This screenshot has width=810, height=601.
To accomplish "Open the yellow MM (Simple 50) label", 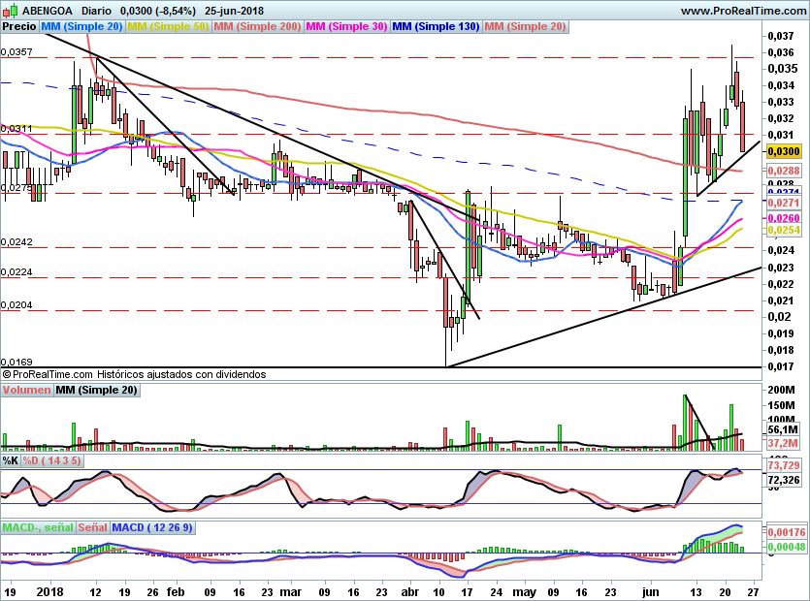I will click(168, 26).
